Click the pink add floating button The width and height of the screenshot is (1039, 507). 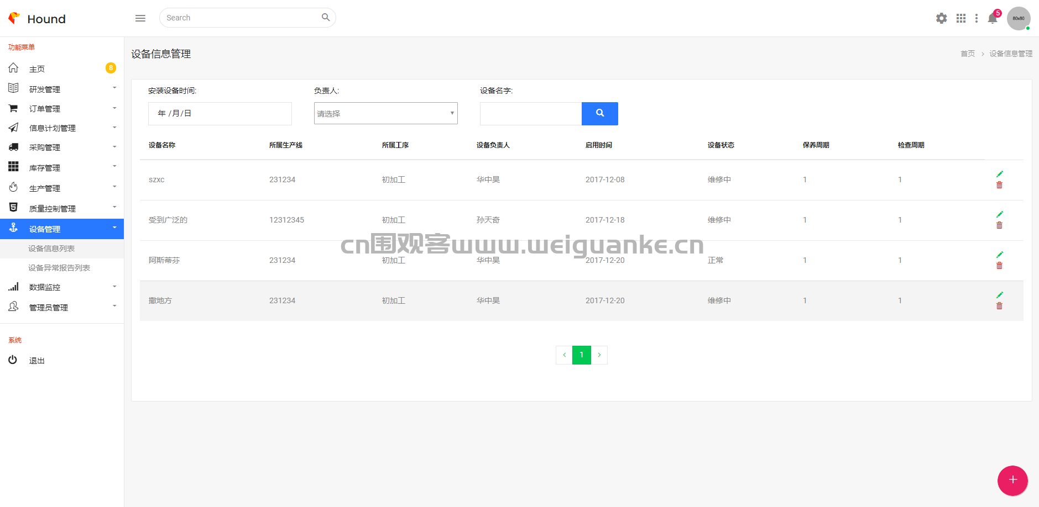pos(1013,480)
